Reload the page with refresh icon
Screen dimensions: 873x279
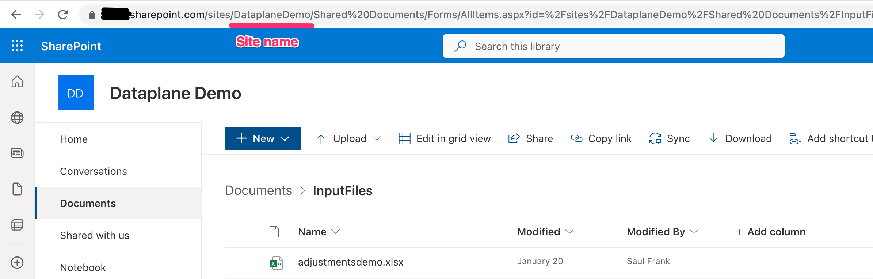63,15
